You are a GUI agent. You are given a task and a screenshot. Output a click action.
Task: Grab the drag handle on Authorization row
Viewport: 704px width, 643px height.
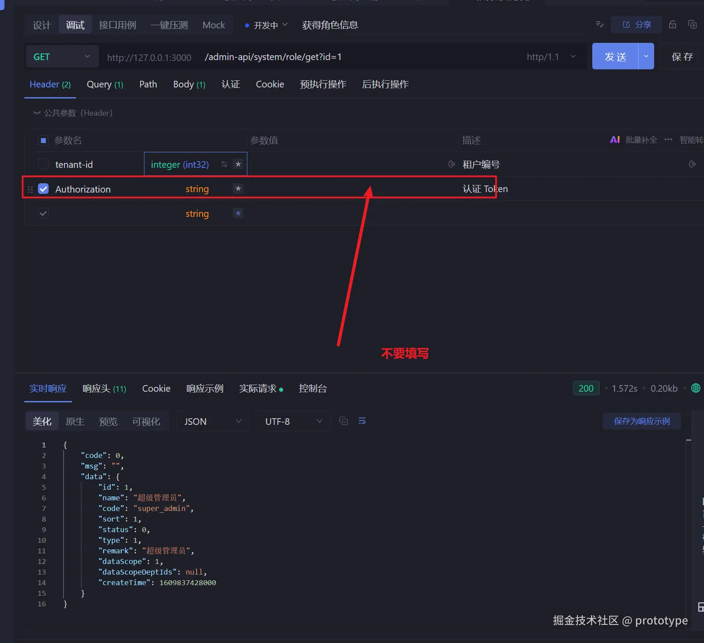pos(30,189)
